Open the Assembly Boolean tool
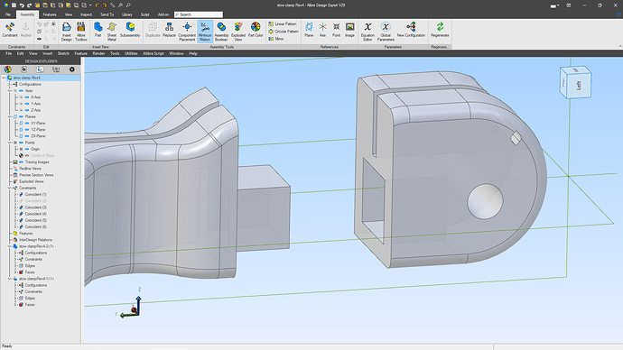623x350 pixels. pyautogui.click(x=221, y=32)
